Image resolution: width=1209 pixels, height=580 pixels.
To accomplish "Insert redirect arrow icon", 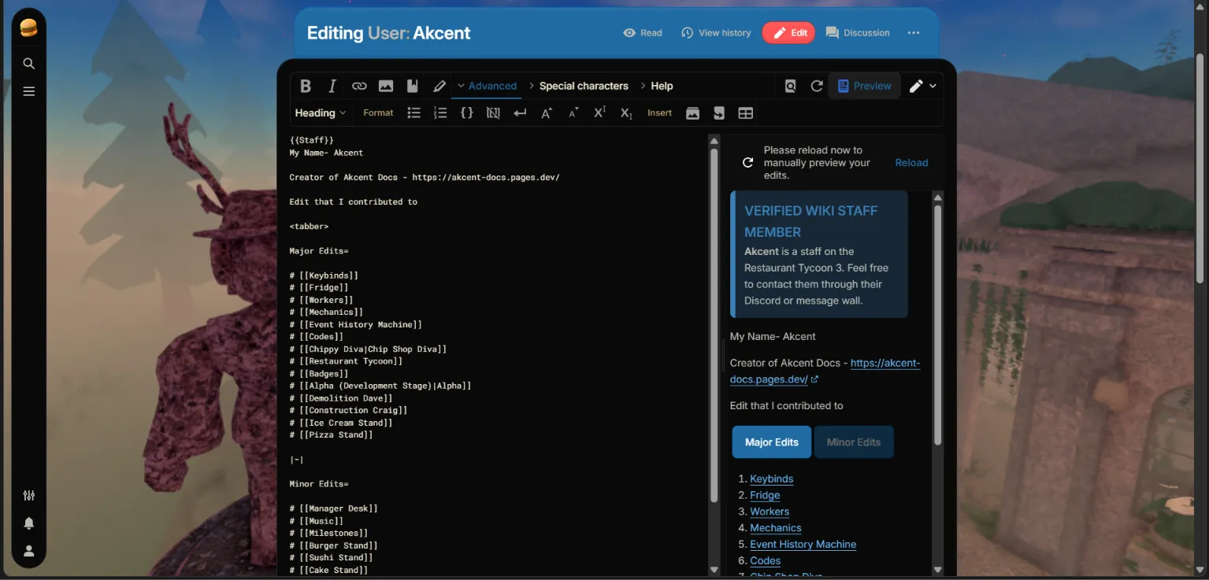I will coord(719,113).
